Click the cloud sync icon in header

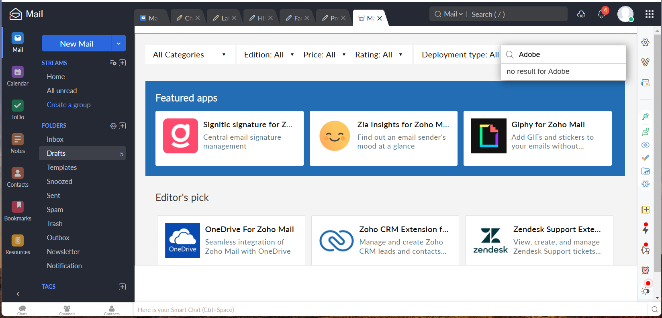pyautogui.click(x=581, y=14)
